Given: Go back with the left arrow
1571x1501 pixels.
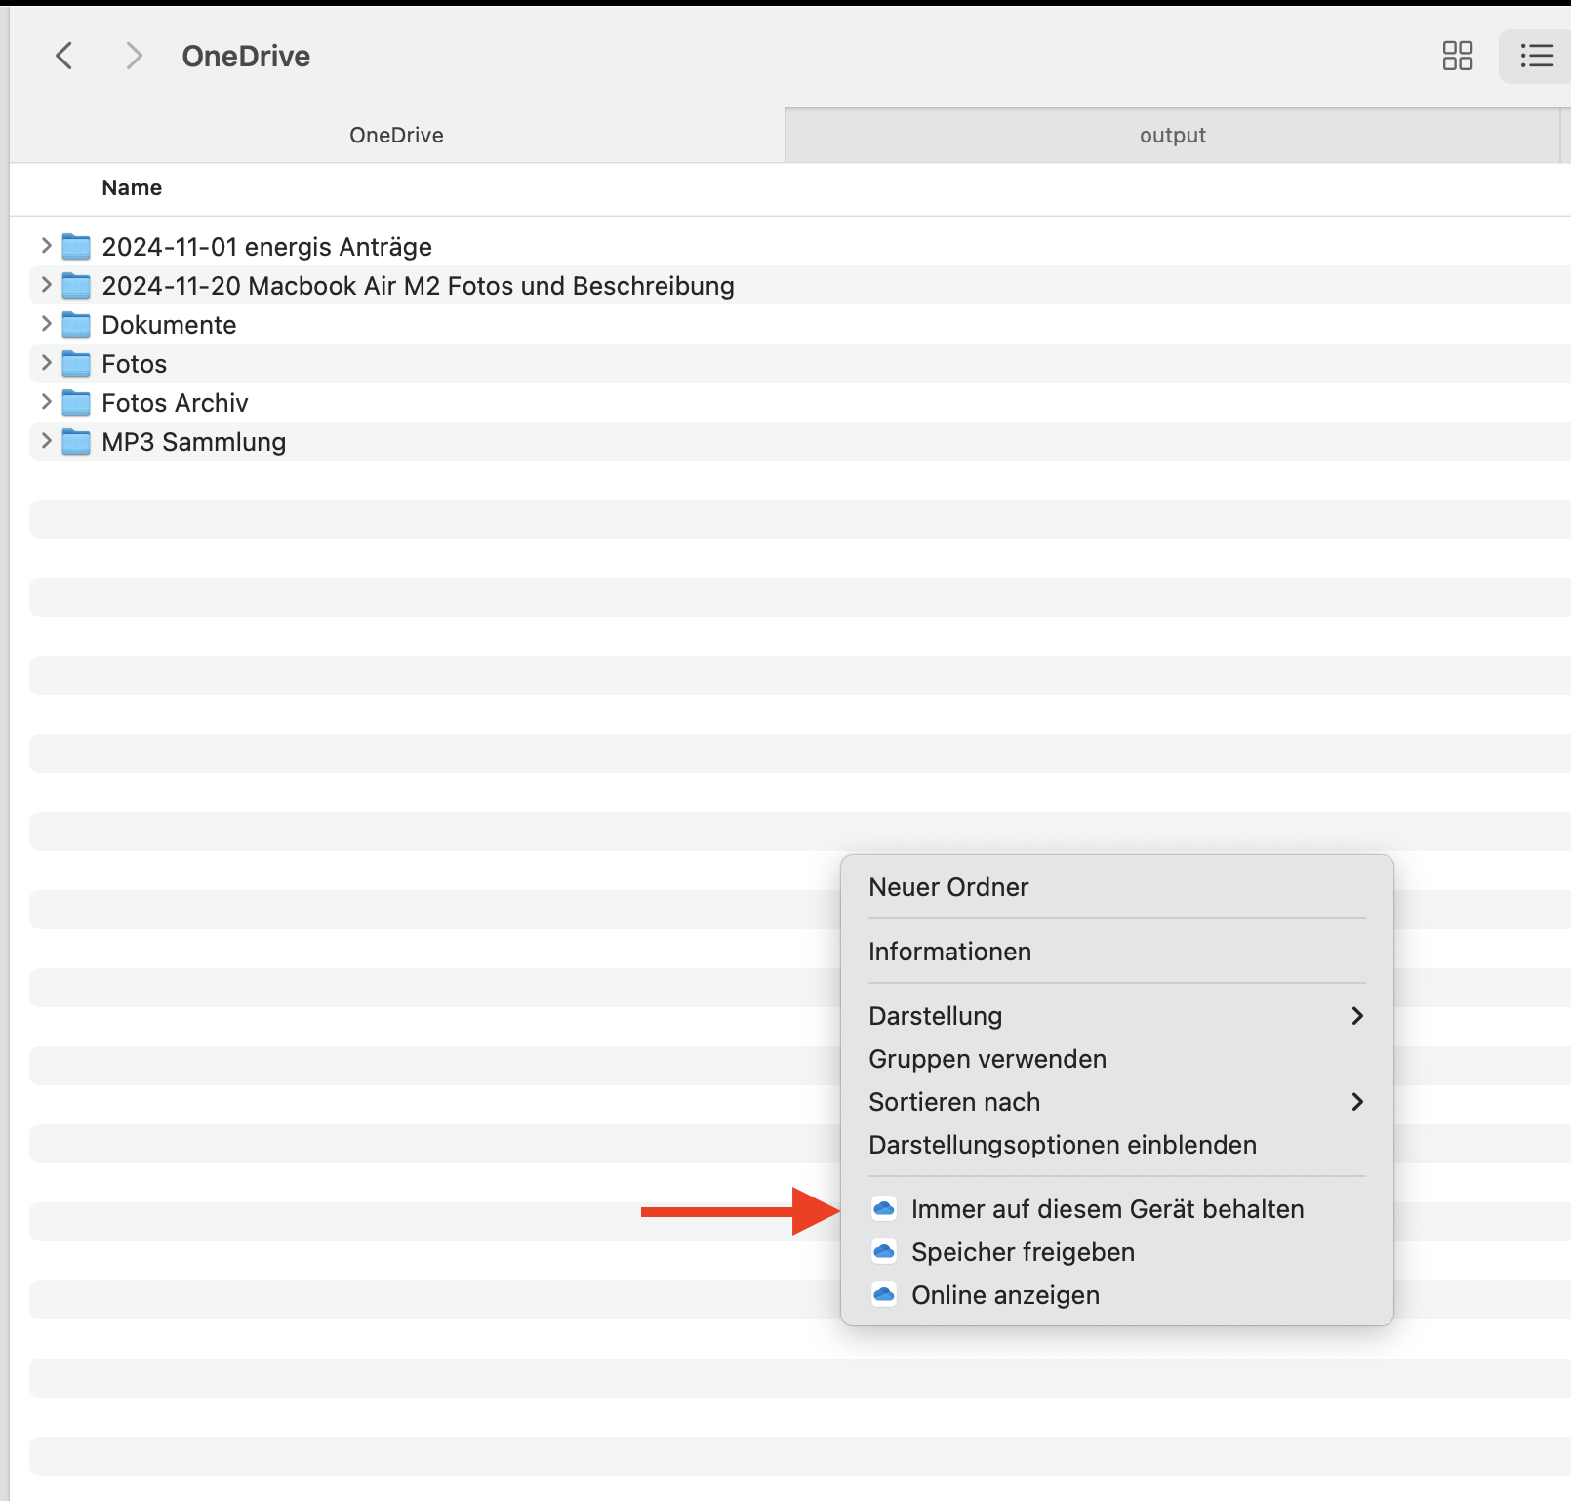Looking at the screenshot, I should click(64, 56).
